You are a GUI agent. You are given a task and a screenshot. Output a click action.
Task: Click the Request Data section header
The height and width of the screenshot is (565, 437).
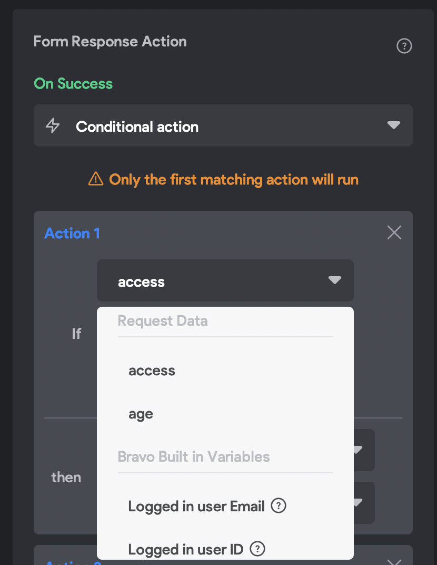pos(163,321)
